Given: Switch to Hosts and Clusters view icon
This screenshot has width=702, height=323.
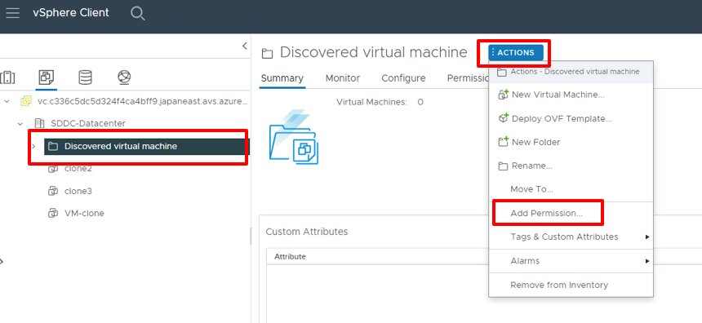Looking at the screenshot, I should pyautogui.click(x=7, y=77).
